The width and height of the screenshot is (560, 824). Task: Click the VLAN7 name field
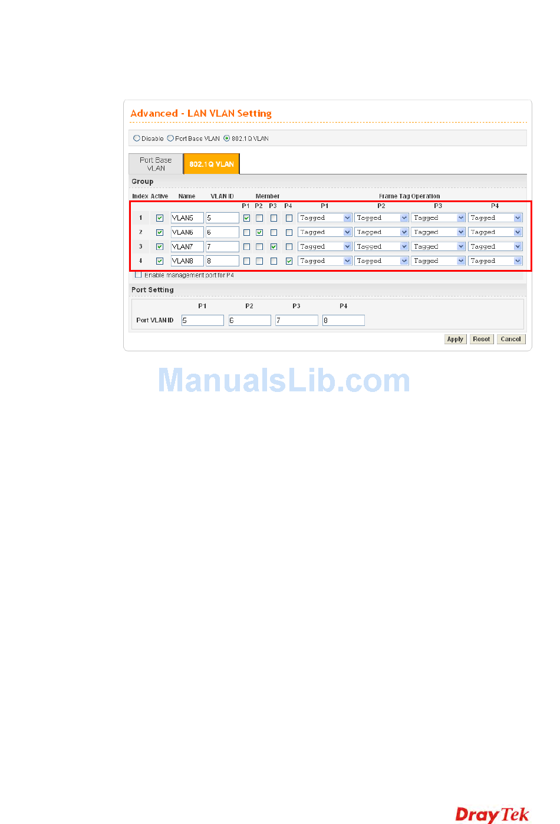[x=187, y=246]
